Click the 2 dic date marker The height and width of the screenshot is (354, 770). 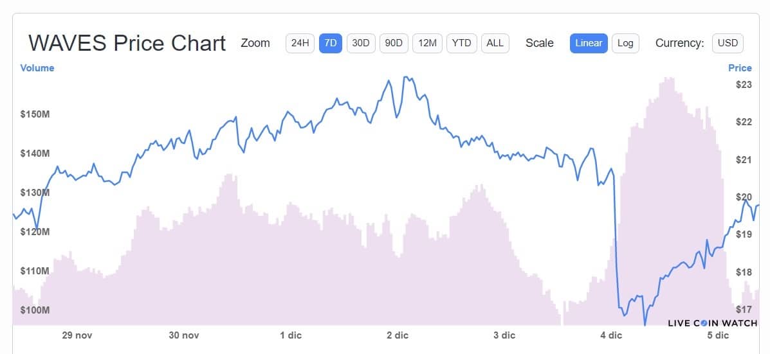pos(398,336)
